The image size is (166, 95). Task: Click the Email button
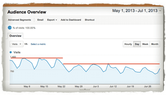click(40, 20)
